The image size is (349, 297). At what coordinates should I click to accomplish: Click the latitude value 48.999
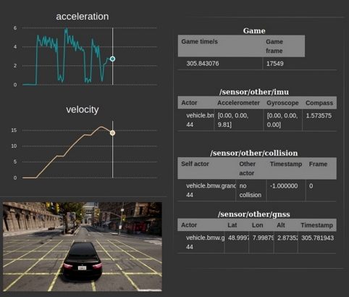click(238, 238)
